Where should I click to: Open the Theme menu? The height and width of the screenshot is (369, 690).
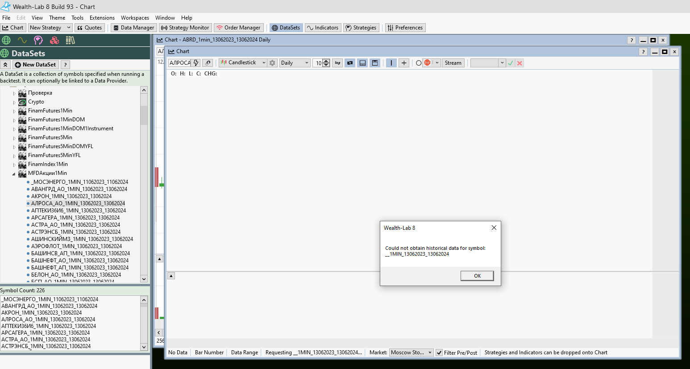point(57,18)
